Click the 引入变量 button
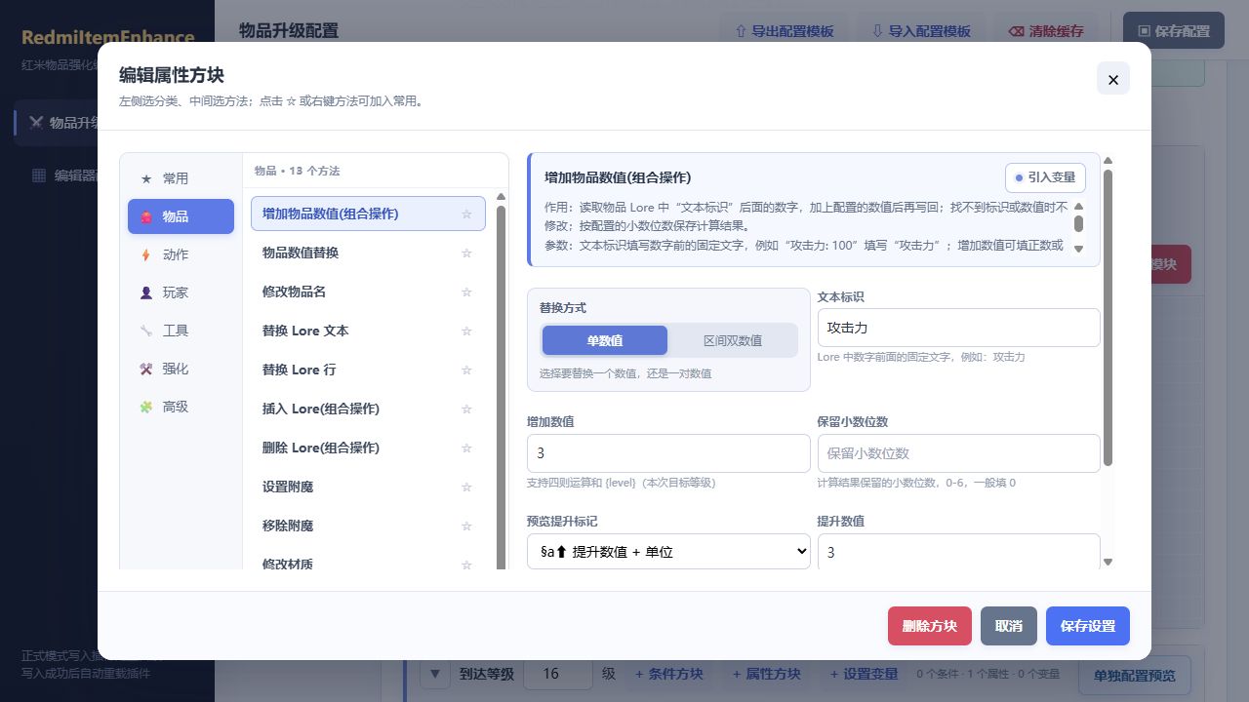This screenshot has width=1249, height=702. (1045, 177)
